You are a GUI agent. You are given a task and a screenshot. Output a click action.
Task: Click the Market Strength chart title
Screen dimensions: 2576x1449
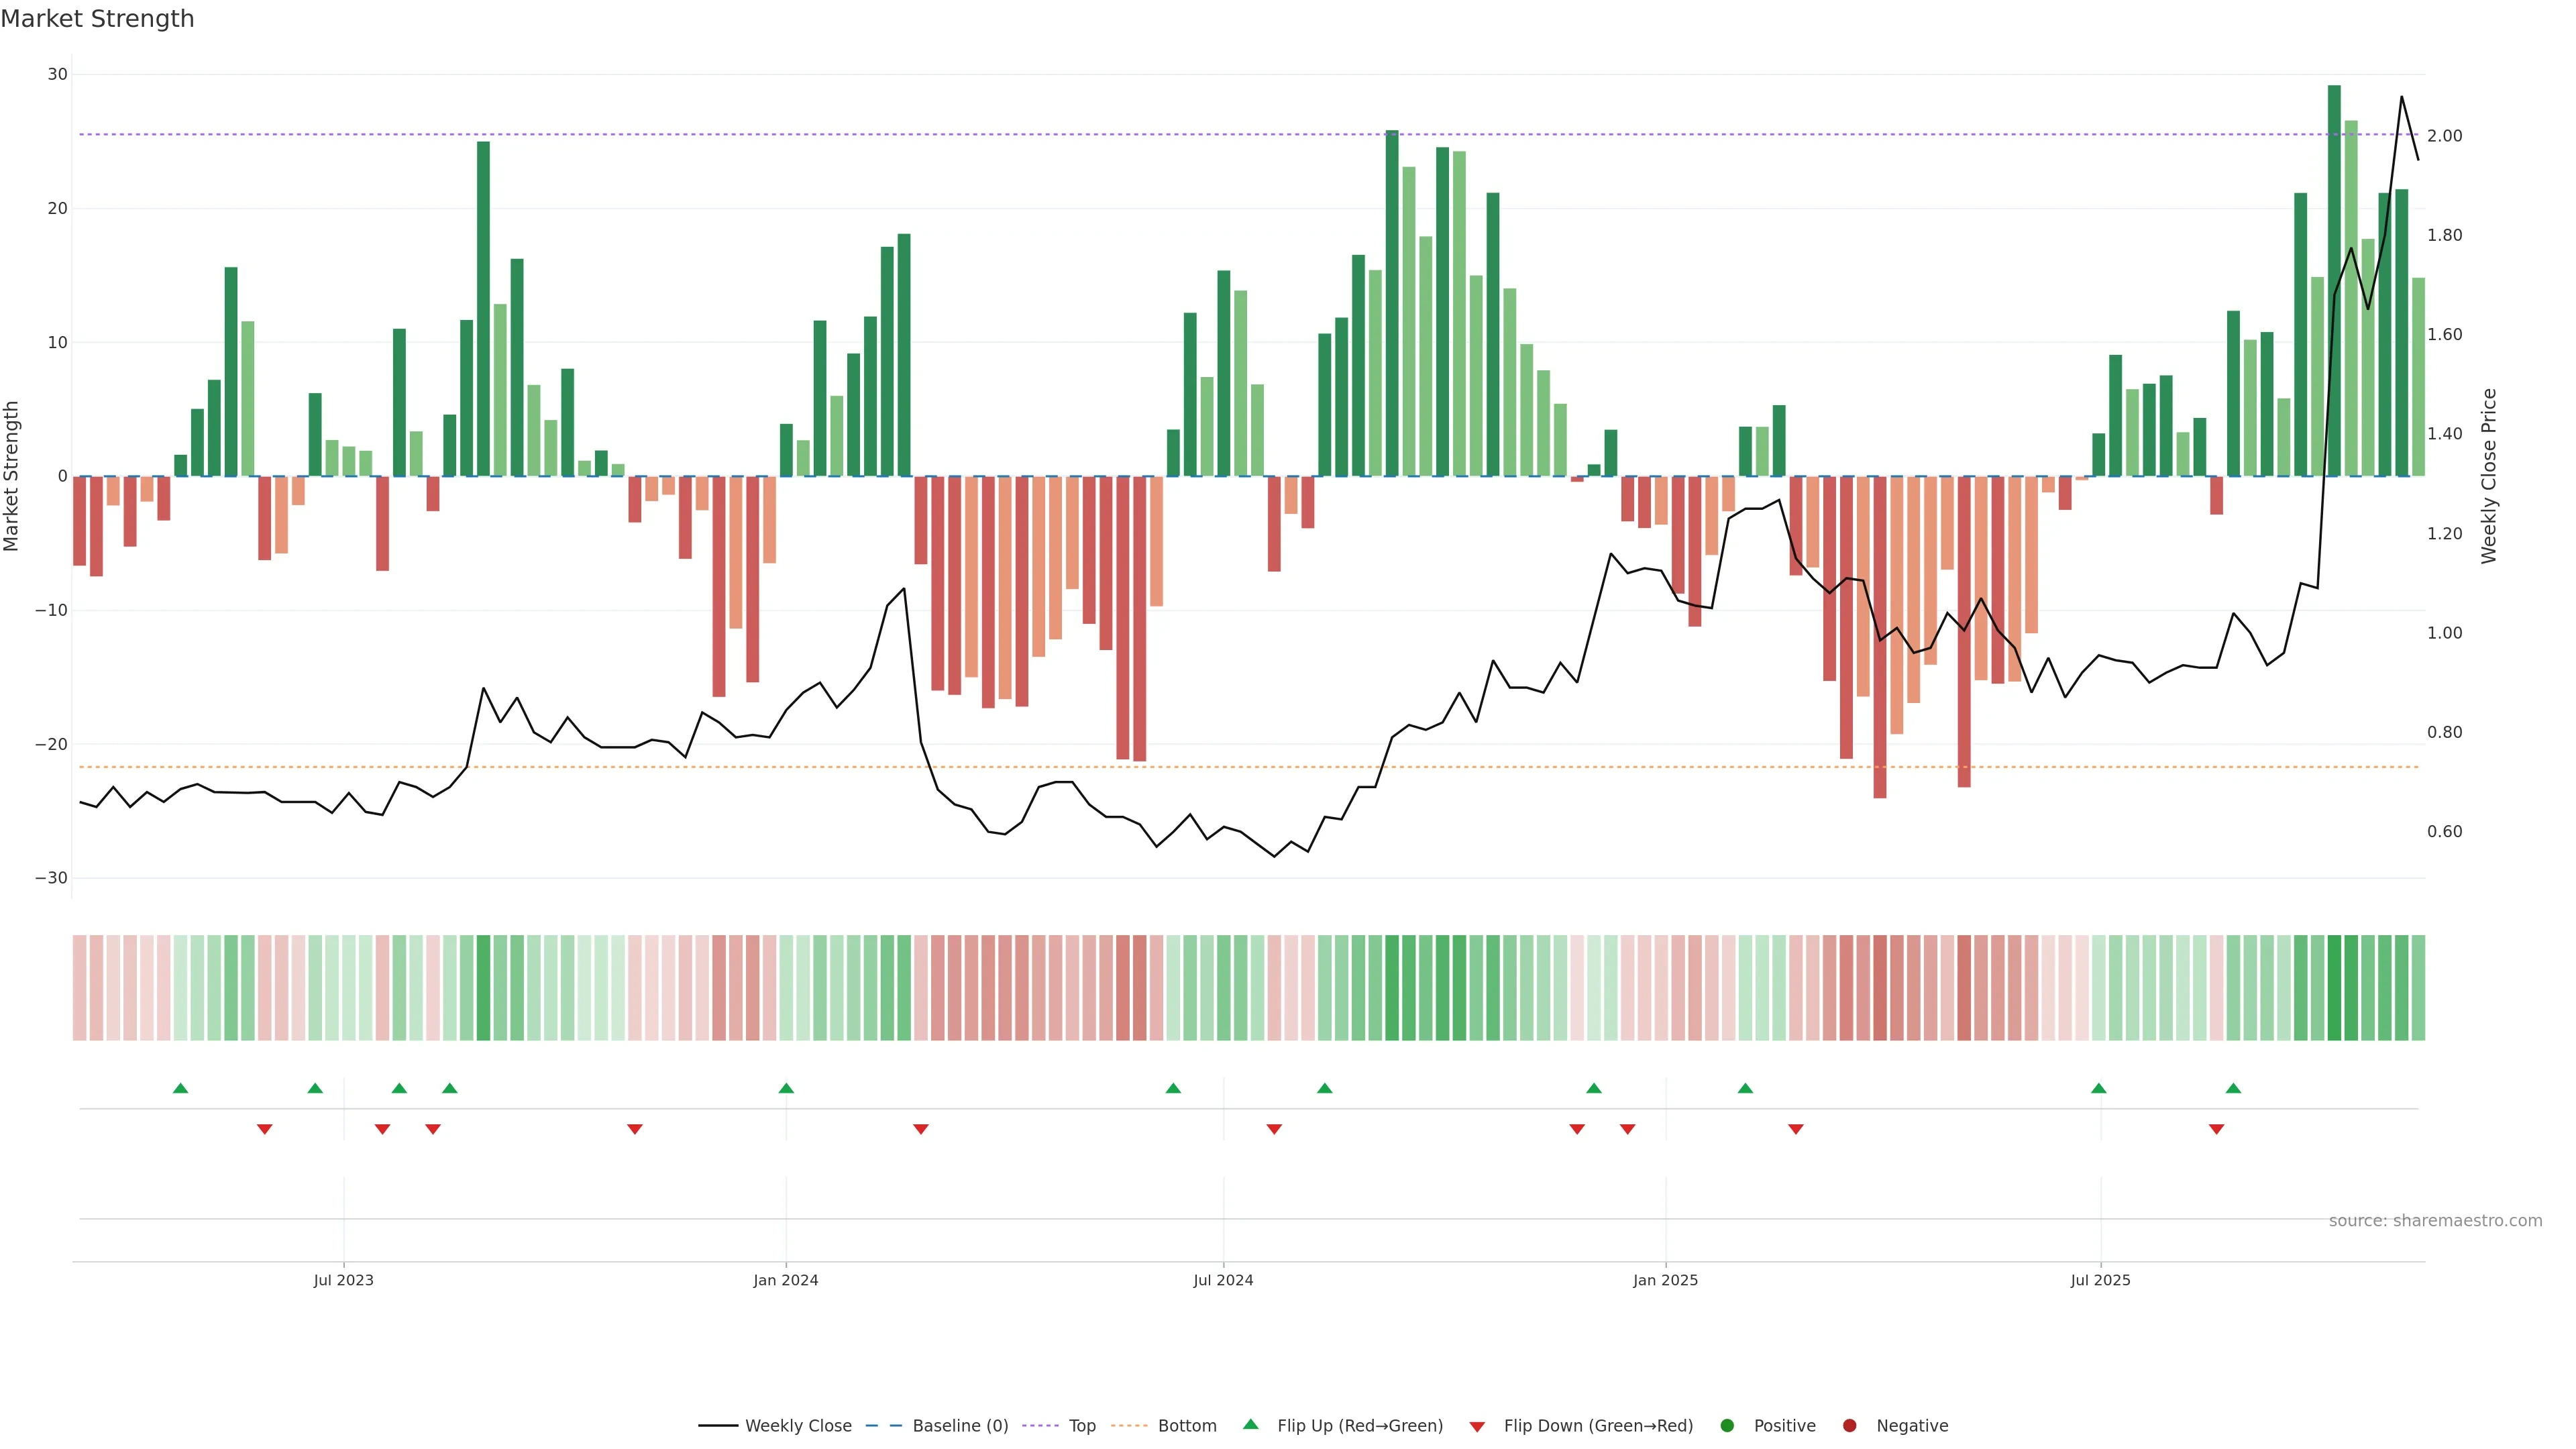pos(97,19)
